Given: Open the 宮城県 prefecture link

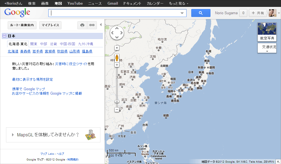Looking at the screenshot, I should [50, 51].
